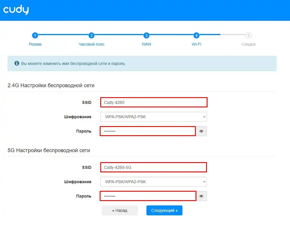290x230 pixels.
Task: Click the step 2 circle in the wizard
Action: (92, 35)
